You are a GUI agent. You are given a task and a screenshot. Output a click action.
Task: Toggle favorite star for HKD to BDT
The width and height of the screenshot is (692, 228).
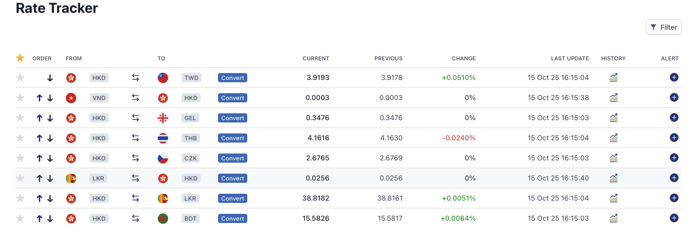click(20, 218)
